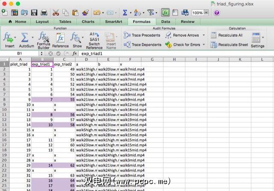
Task: Open the ribbon Formula Builder
Action: [x=44, y=41]
